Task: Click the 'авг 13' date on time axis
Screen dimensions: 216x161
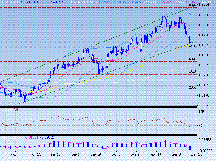Action: pos(55,155)
